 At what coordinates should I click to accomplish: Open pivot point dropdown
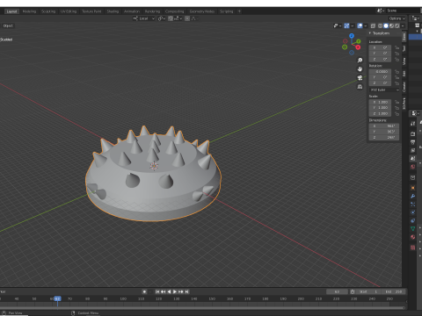coord(162,18)
